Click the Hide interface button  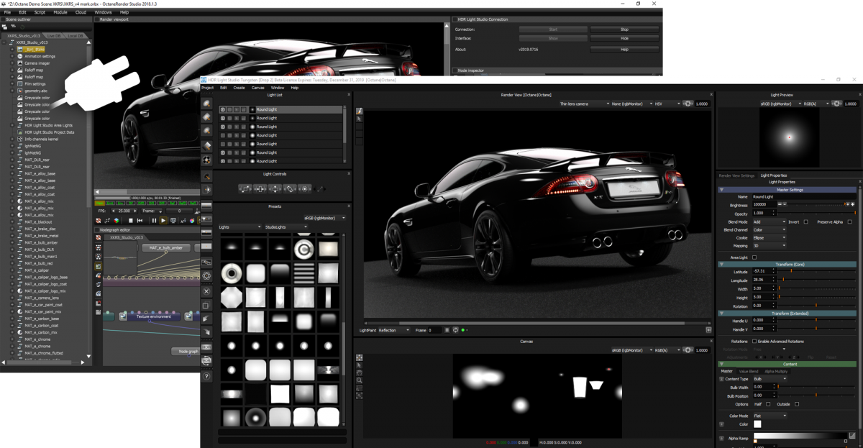click(624, 38)
